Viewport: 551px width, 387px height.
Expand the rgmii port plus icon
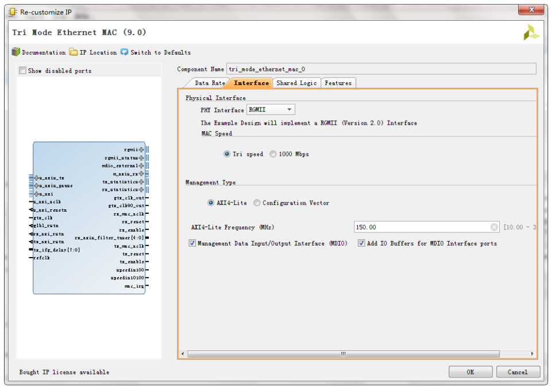(x=141, y=150)
